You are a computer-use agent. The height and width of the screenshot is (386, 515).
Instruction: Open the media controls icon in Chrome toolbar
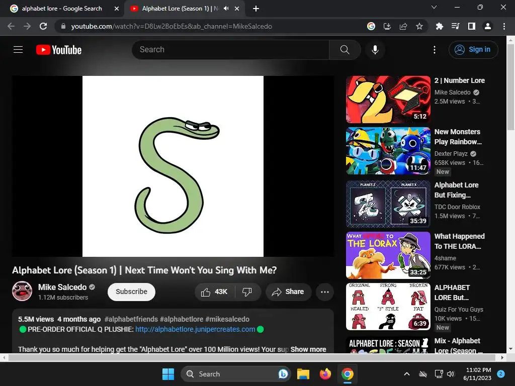[x=455, y=26]
